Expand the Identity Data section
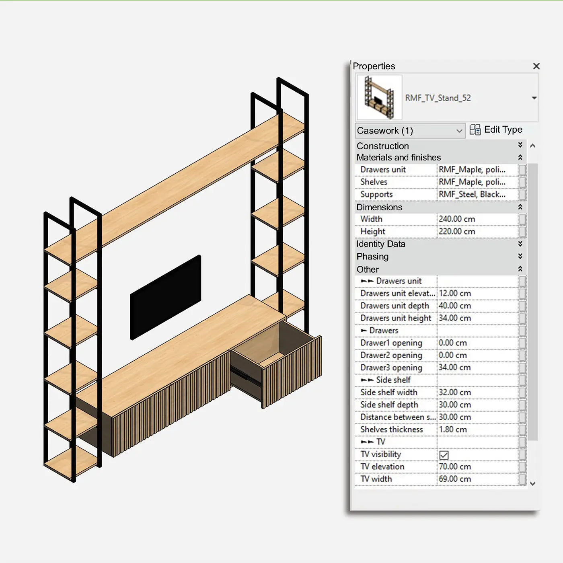Screen dimensions: 563x563 pos(520,244)
